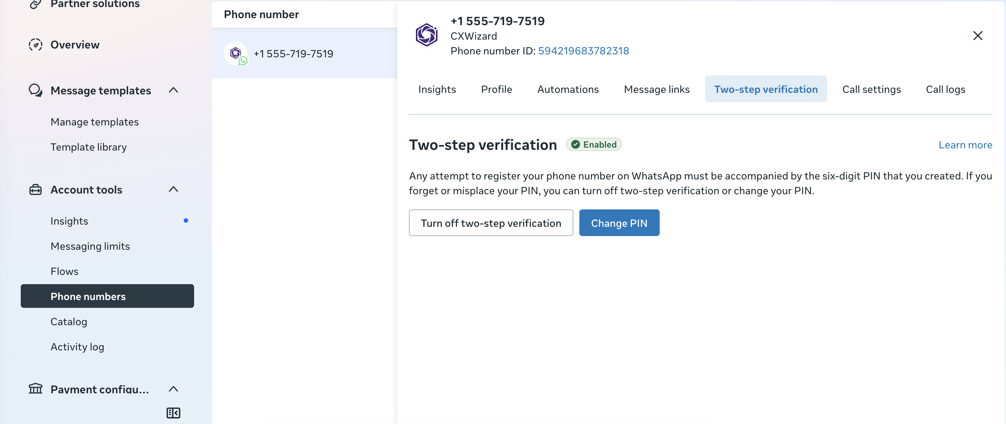Click the green Enabled status badge
Screen dimensions: 1006x424
click(594, 145)
